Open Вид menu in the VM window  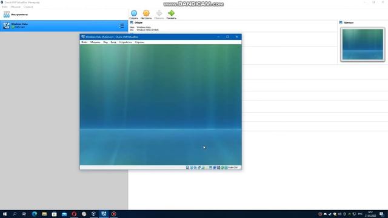[x=105, y=42]
